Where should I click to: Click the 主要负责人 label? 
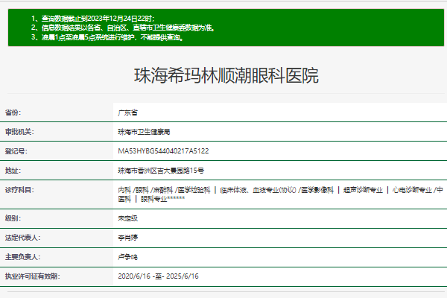22,257
